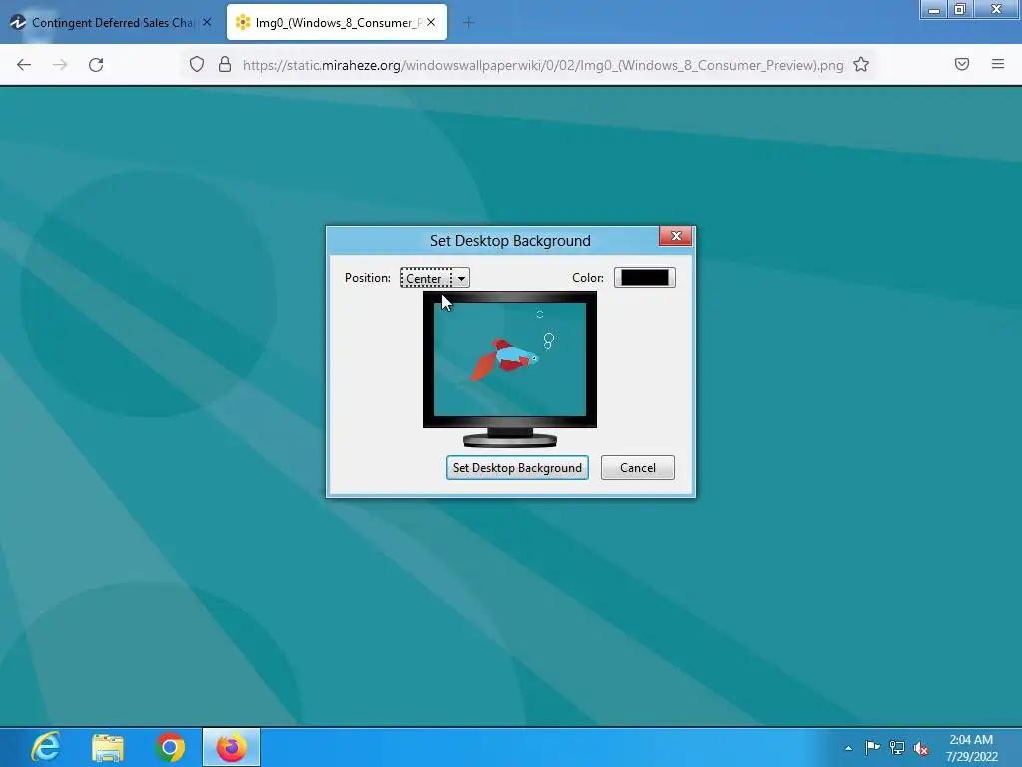Open Google Chrome from taskbar
The image size is (1022, 767).
click(170, 747)
